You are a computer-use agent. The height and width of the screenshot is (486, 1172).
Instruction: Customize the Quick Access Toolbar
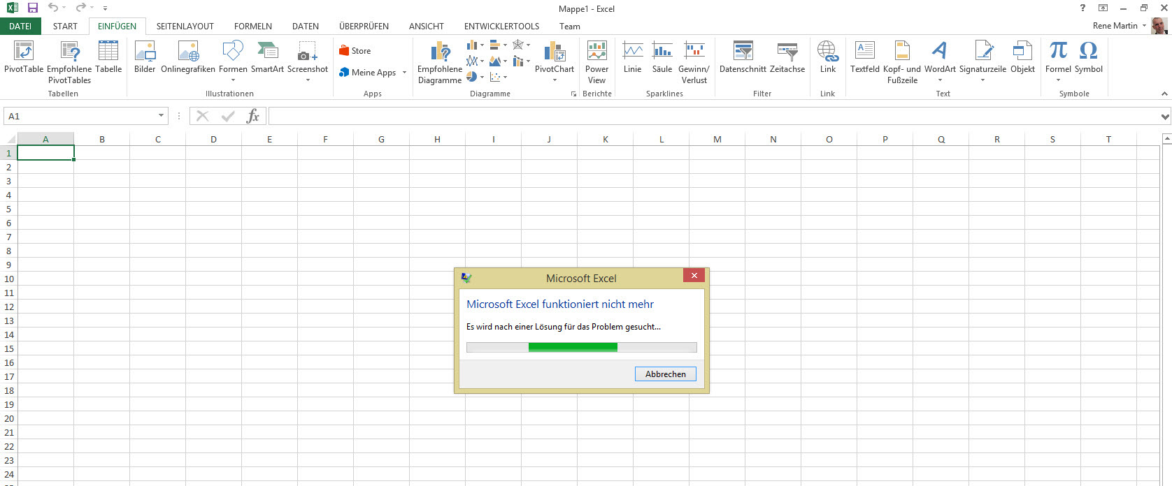pyautogui.click(x=105, y=8)
